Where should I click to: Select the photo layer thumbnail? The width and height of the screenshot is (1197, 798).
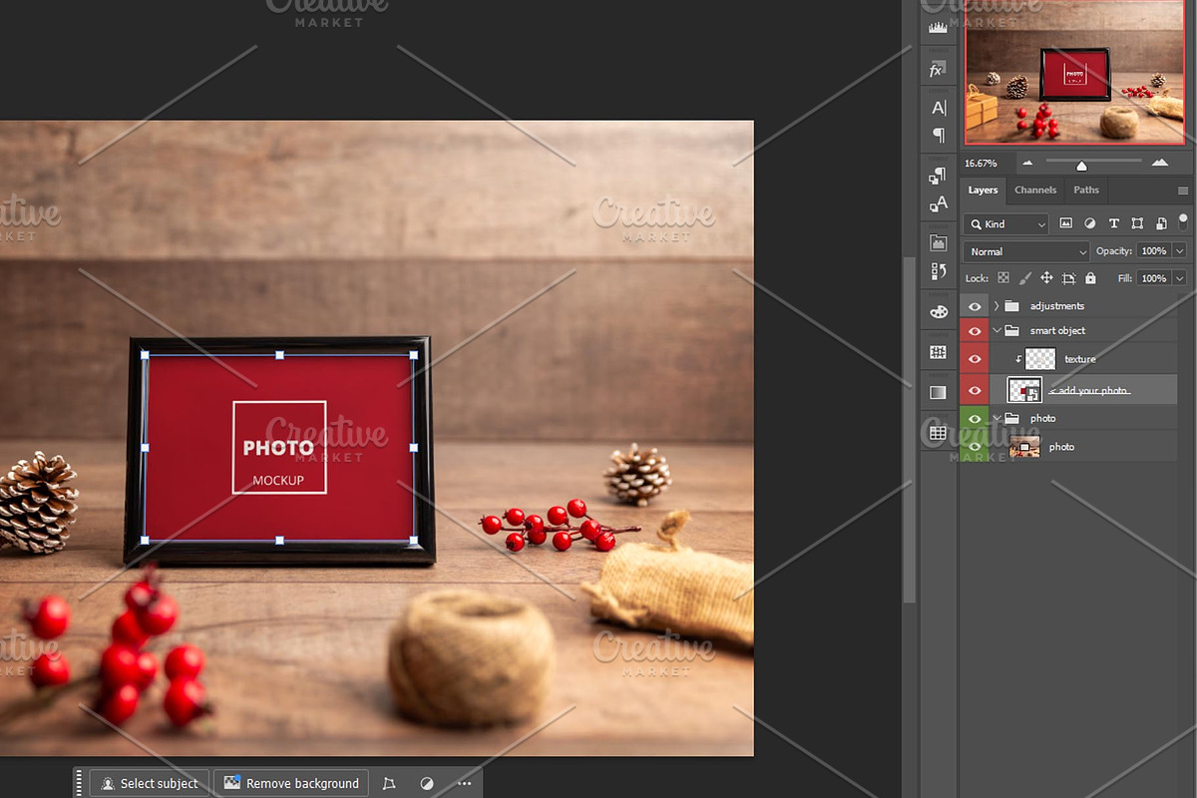(x=1024, y=447)
